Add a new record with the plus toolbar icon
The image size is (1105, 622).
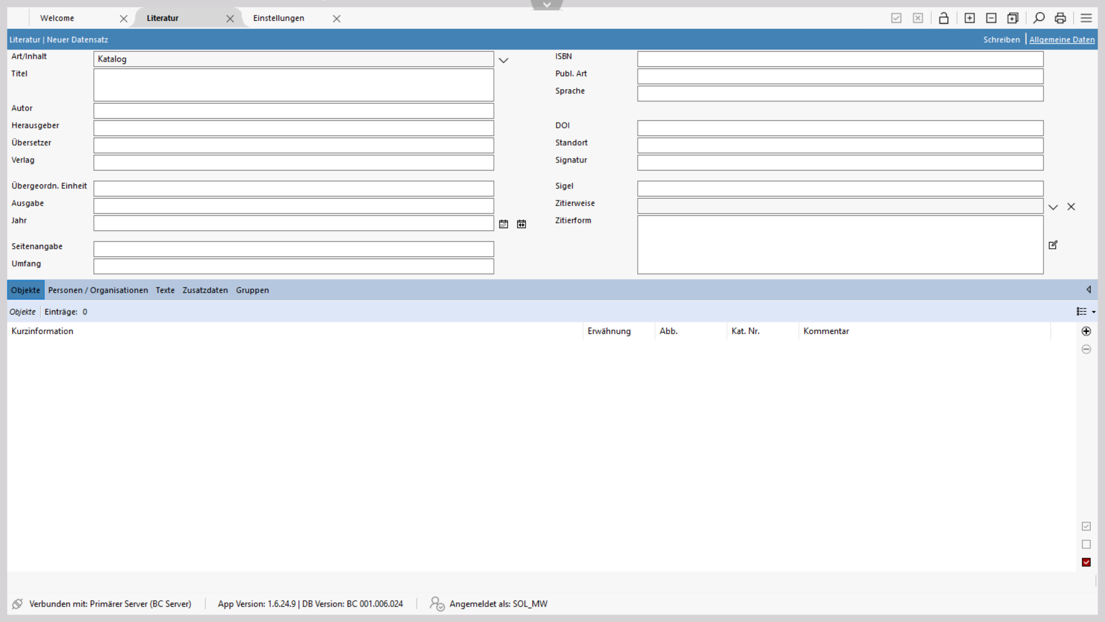(x=970, y=18)
